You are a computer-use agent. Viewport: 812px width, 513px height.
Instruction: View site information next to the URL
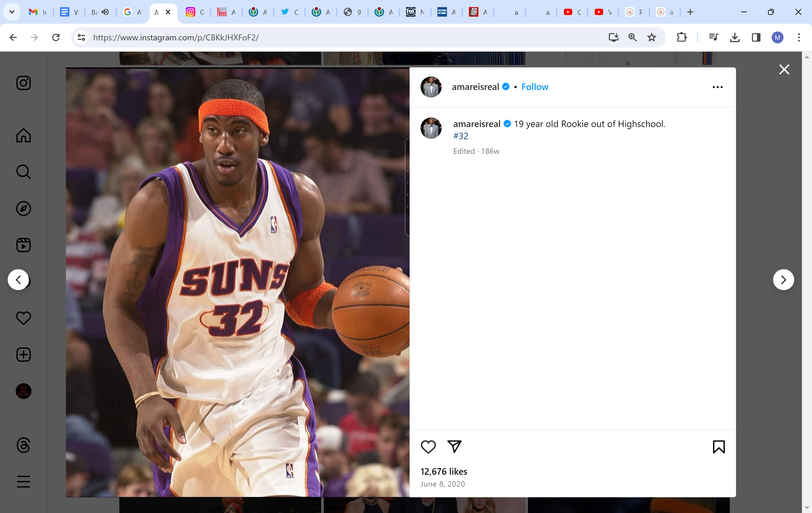coord(81,37)
